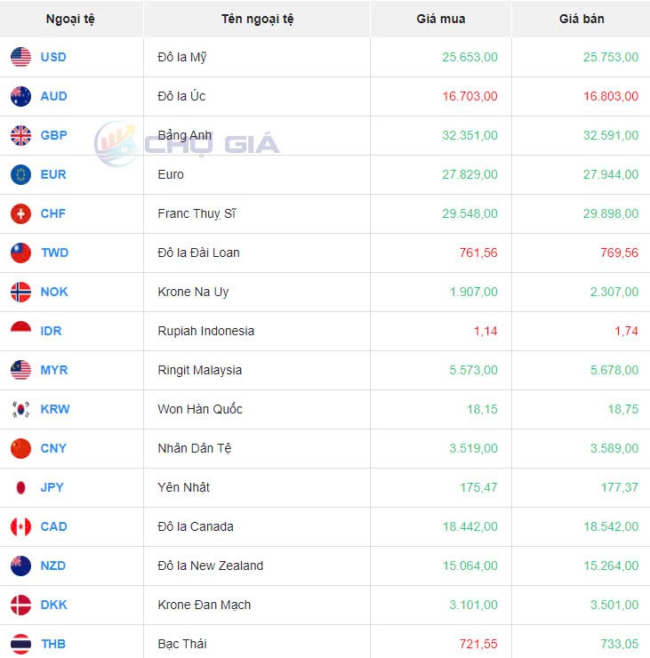The height and width of the screenshot is (658, 650).
Task: Open the USD currency link
Action: [x=53, y=57]
